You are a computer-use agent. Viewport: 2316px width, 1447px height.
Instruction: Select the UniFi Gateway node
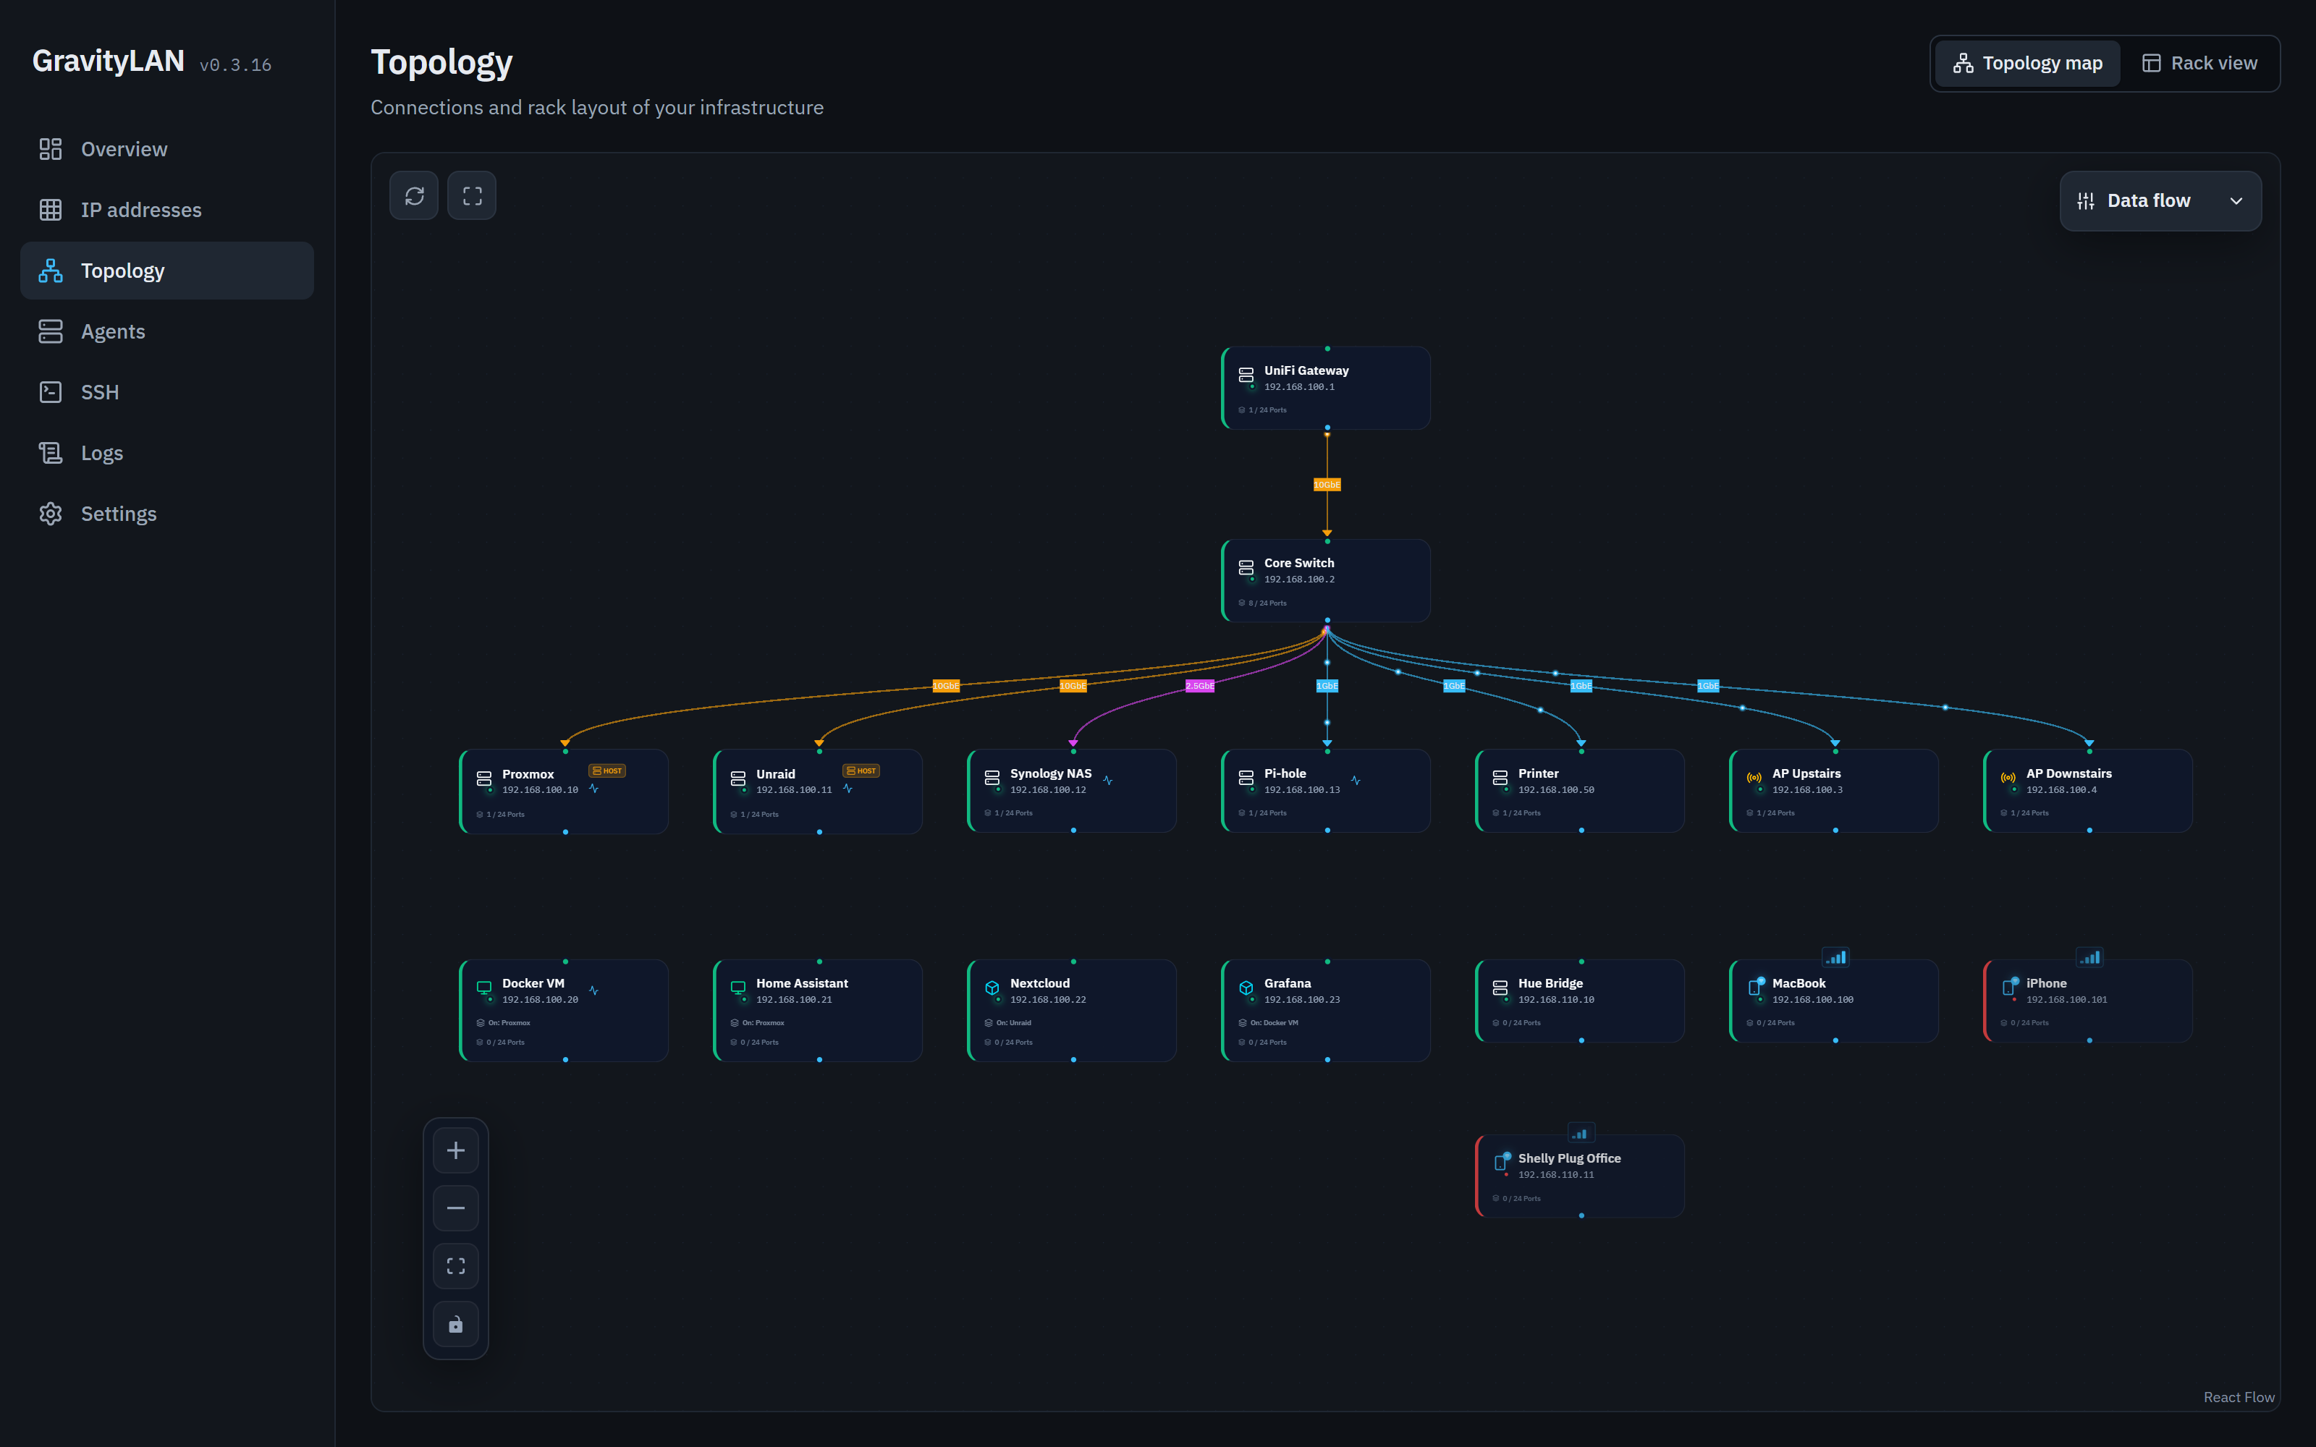coord(1327,388)
